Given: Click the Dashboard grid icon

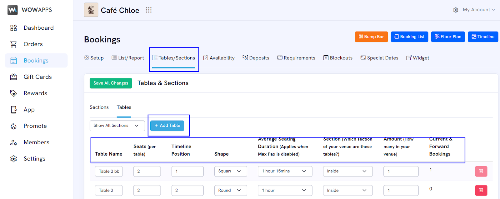Looking at the screenshot, I should point(13,28).
